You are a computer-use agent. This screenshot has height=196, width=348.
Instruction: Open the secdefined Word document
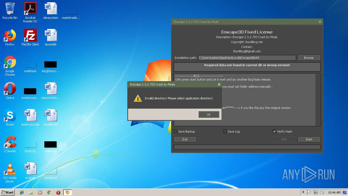[x=51, y=118]
